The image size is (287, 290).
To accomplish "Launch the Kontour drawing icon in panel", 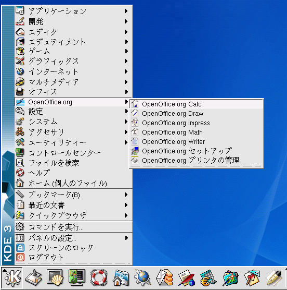I will [x=252, y=278].
